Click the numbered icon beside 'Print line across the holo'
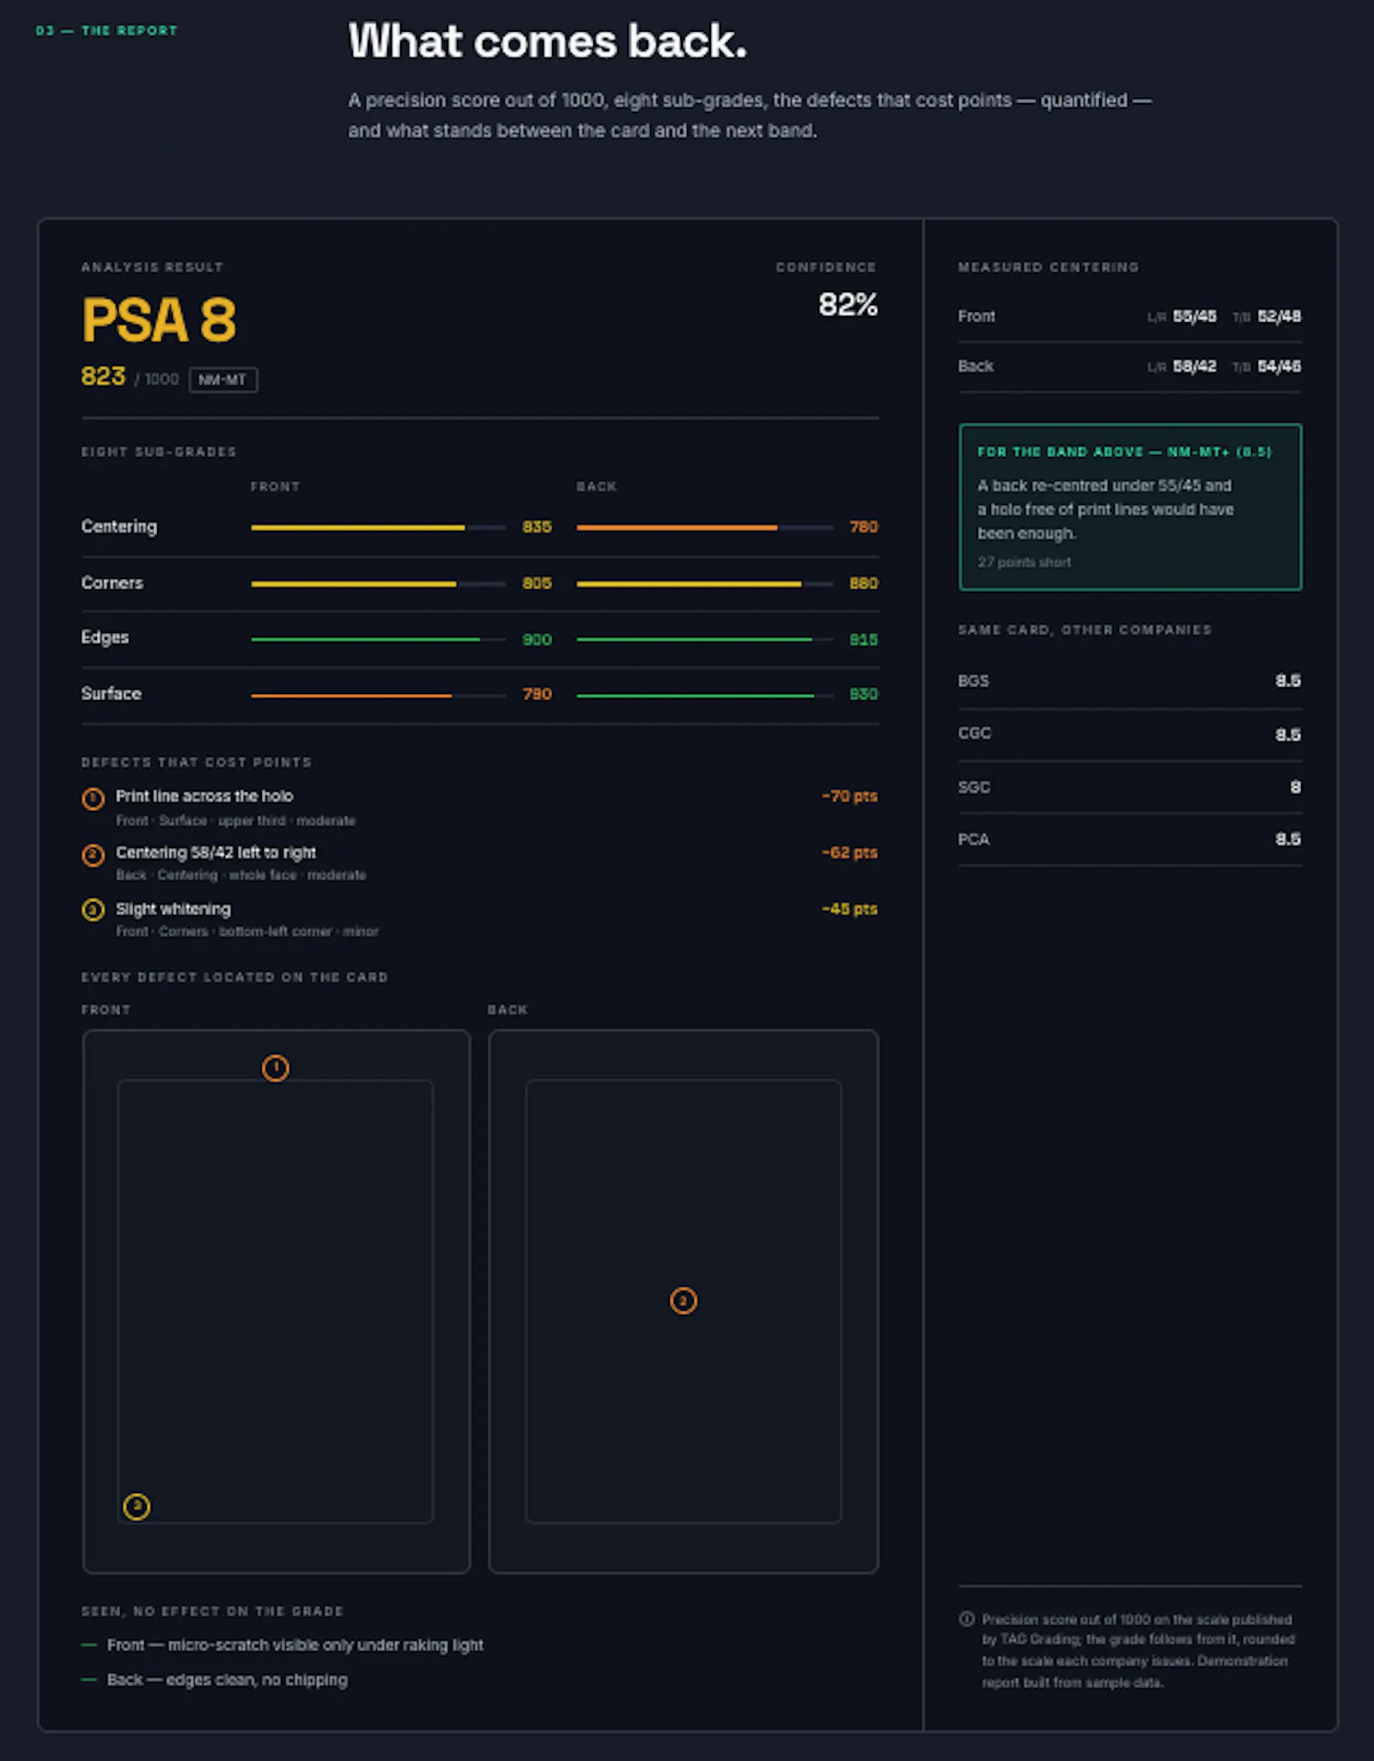1374x1761 pixels. pyautogui.click(x=93, y=799)
